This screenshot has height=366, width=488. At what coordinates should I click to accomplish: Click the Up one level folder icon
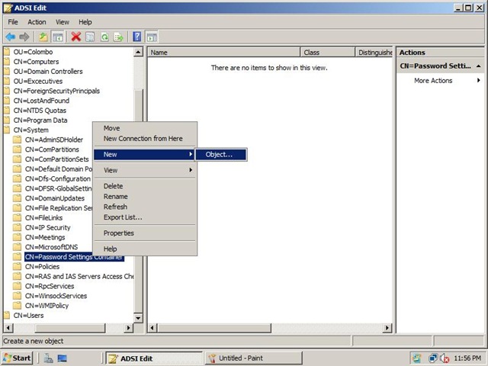(x=43, y=37)
